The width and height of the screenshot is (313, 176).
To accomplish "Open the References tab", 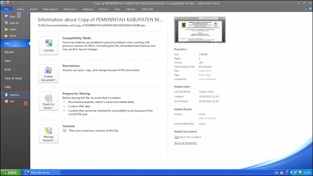I will pos(70,9).
